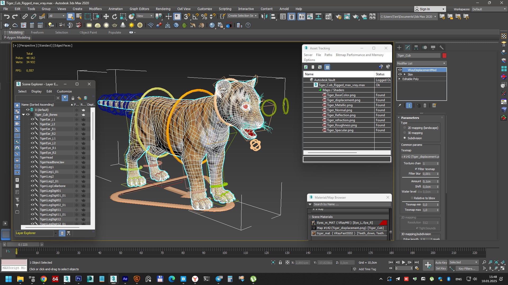
Task: Open the selection filter All dropdown
Action: 57,16
